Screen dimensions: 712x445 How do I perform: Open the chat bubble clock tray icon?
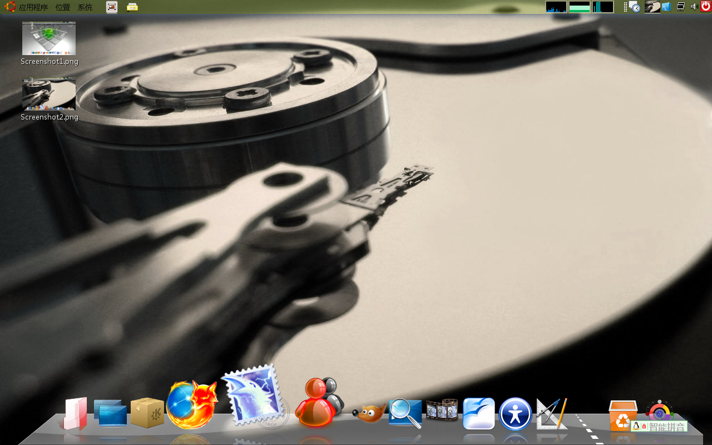[635, 7]
